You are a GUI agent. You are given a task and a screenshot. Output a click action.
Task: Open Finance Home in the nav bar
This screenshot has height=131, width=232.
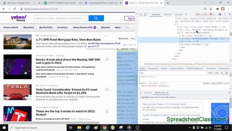click(11, 27)
